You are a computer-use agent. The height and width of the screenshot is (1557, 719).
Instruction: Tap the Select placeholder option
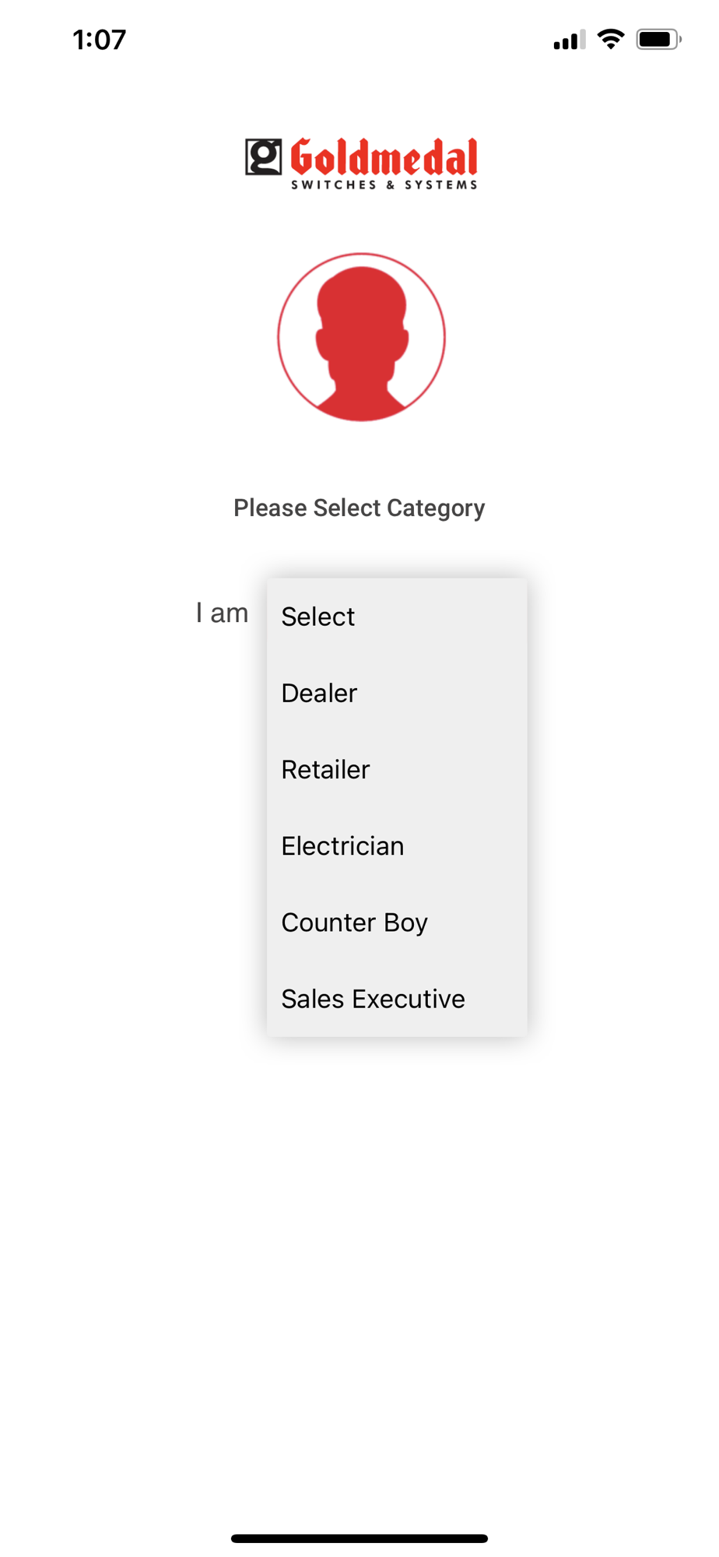(397, 617)
